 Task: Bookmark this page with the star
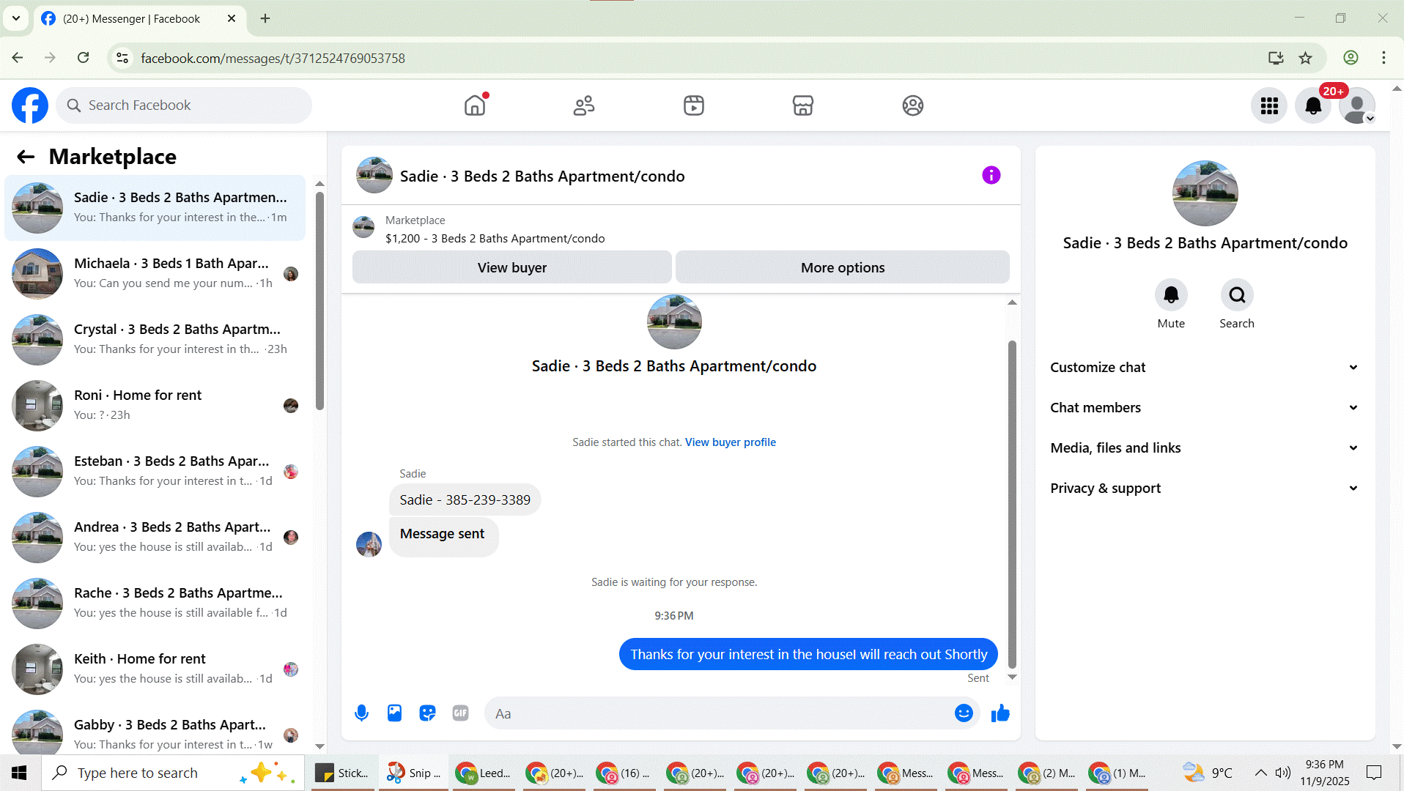1306,58
